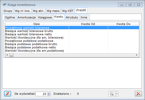Decrease the Ile wyświetlać value with down arrow
Viewport: 145px width, 100px height.
coord(49,95)
